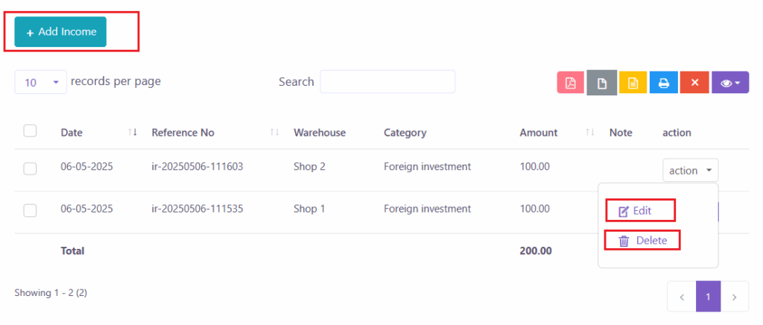The image size is (763, 325).
Task: Click the Add Income button
Action: (60, 32)
